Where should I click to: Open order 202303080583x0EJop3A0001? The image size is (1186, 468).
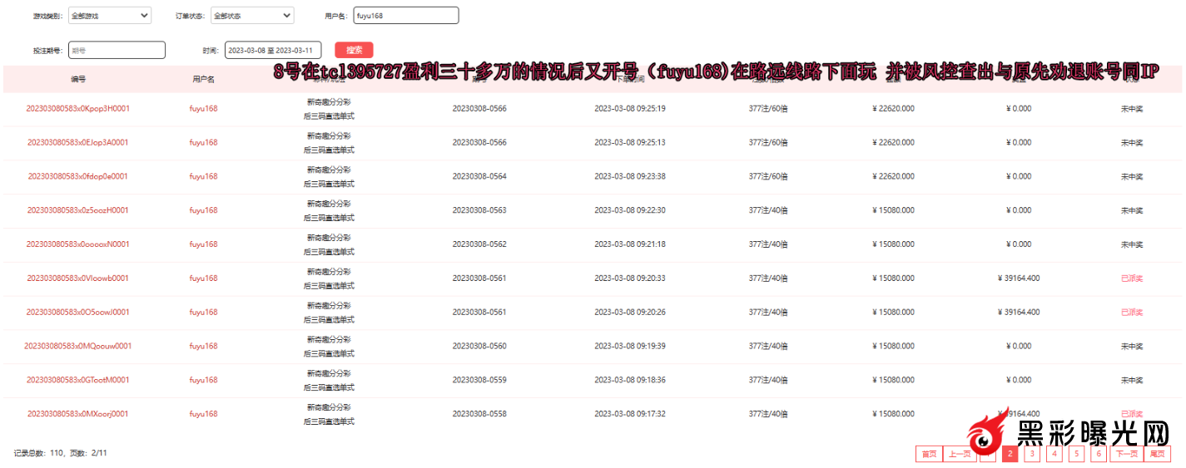pos(78,143)
